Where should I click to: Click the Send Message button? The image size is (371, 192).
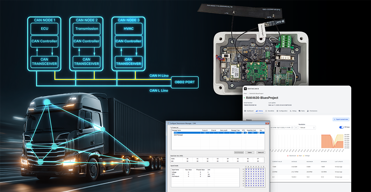pyautogui.click(x=239, y=153)
